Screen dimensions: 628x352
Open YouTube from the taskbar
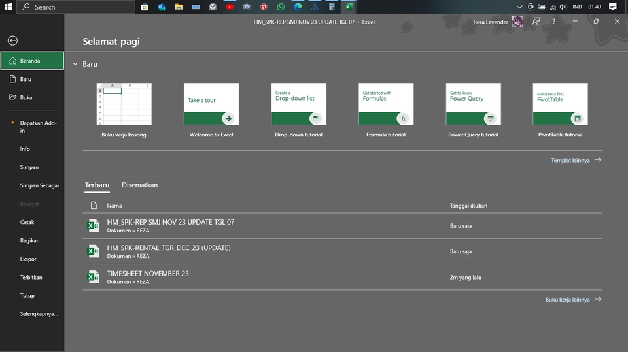point(230,7)
